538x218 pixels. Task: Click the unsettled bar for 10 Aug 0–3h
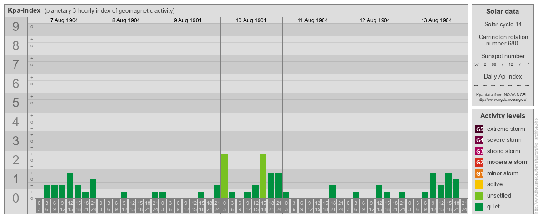point(224,176)
